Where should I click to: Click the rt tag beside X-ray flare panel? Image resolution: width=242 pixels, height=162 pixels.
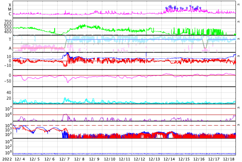click(238, 5)
